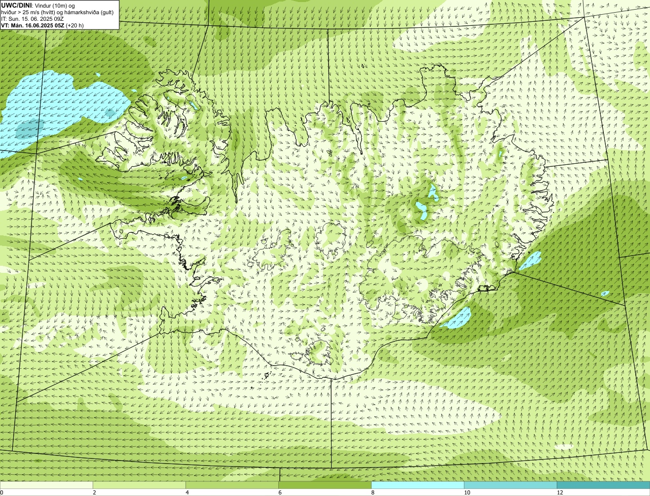Click the "IT: Sun. 15. 06. 2025 09Z" line
The width and height of the screenshot is (650, 496).
point(32,18)
